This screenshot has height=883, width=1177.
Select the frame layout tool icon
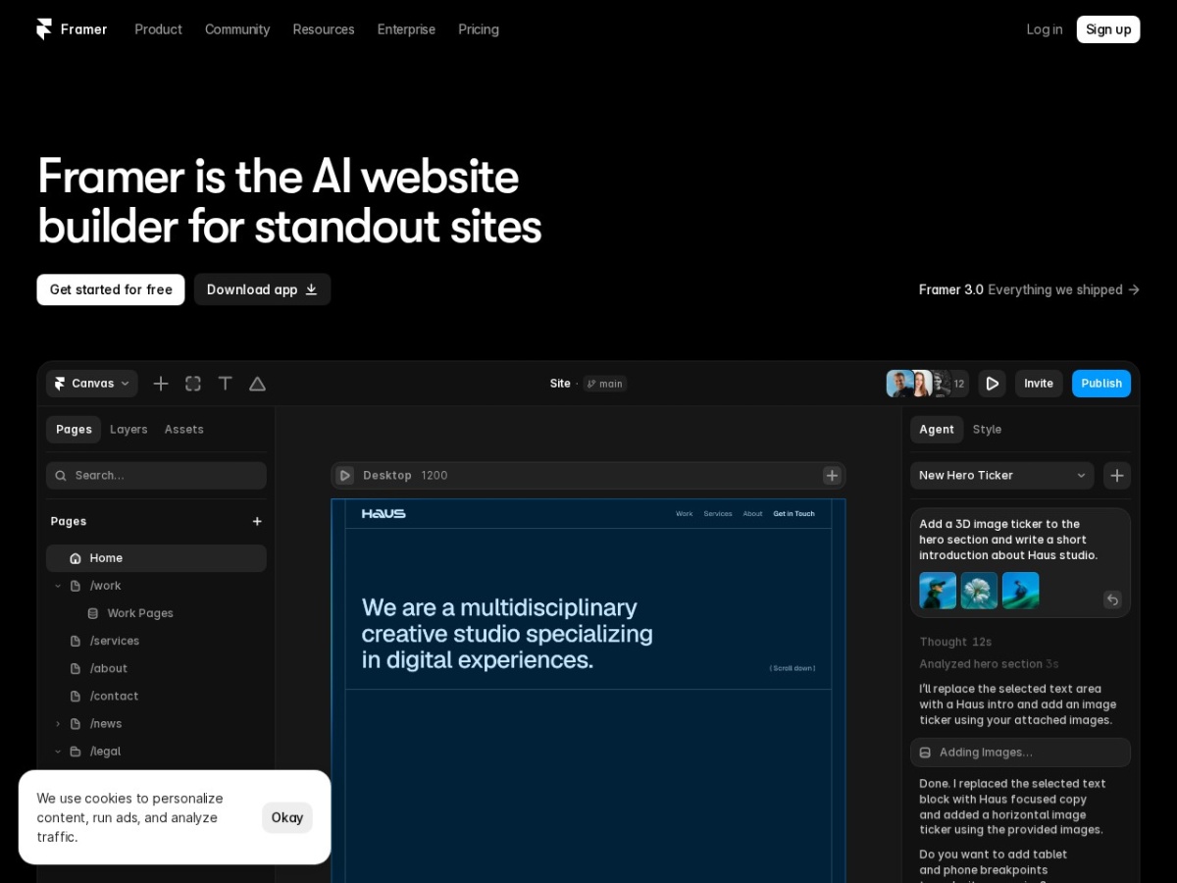pyautogui.click(x=193, y=384)
